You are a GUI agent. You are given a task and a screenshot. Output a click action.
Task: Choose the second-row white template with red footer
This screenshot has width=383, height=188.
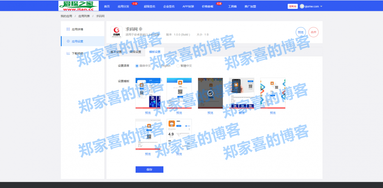[148, 134]
